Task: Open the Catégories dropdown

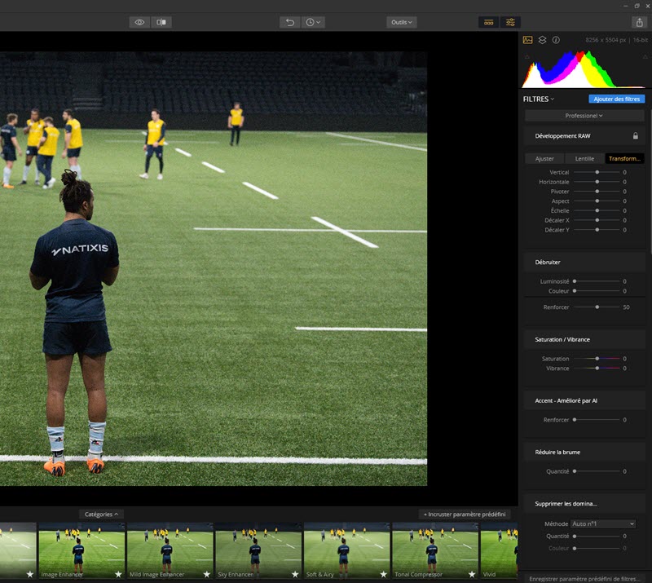Action: [101, 515]
